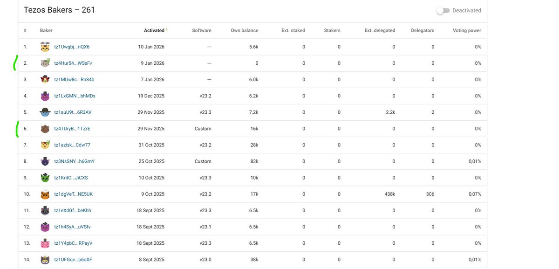Click 'Custom' software in tz4TUryB...1TZrE row
559x269 pixels.
203,129
